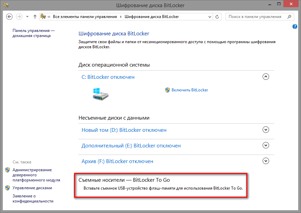301x213 pixels.
Task: Click the BitLocker keys icon in address bar
Action: click(43, 17)
